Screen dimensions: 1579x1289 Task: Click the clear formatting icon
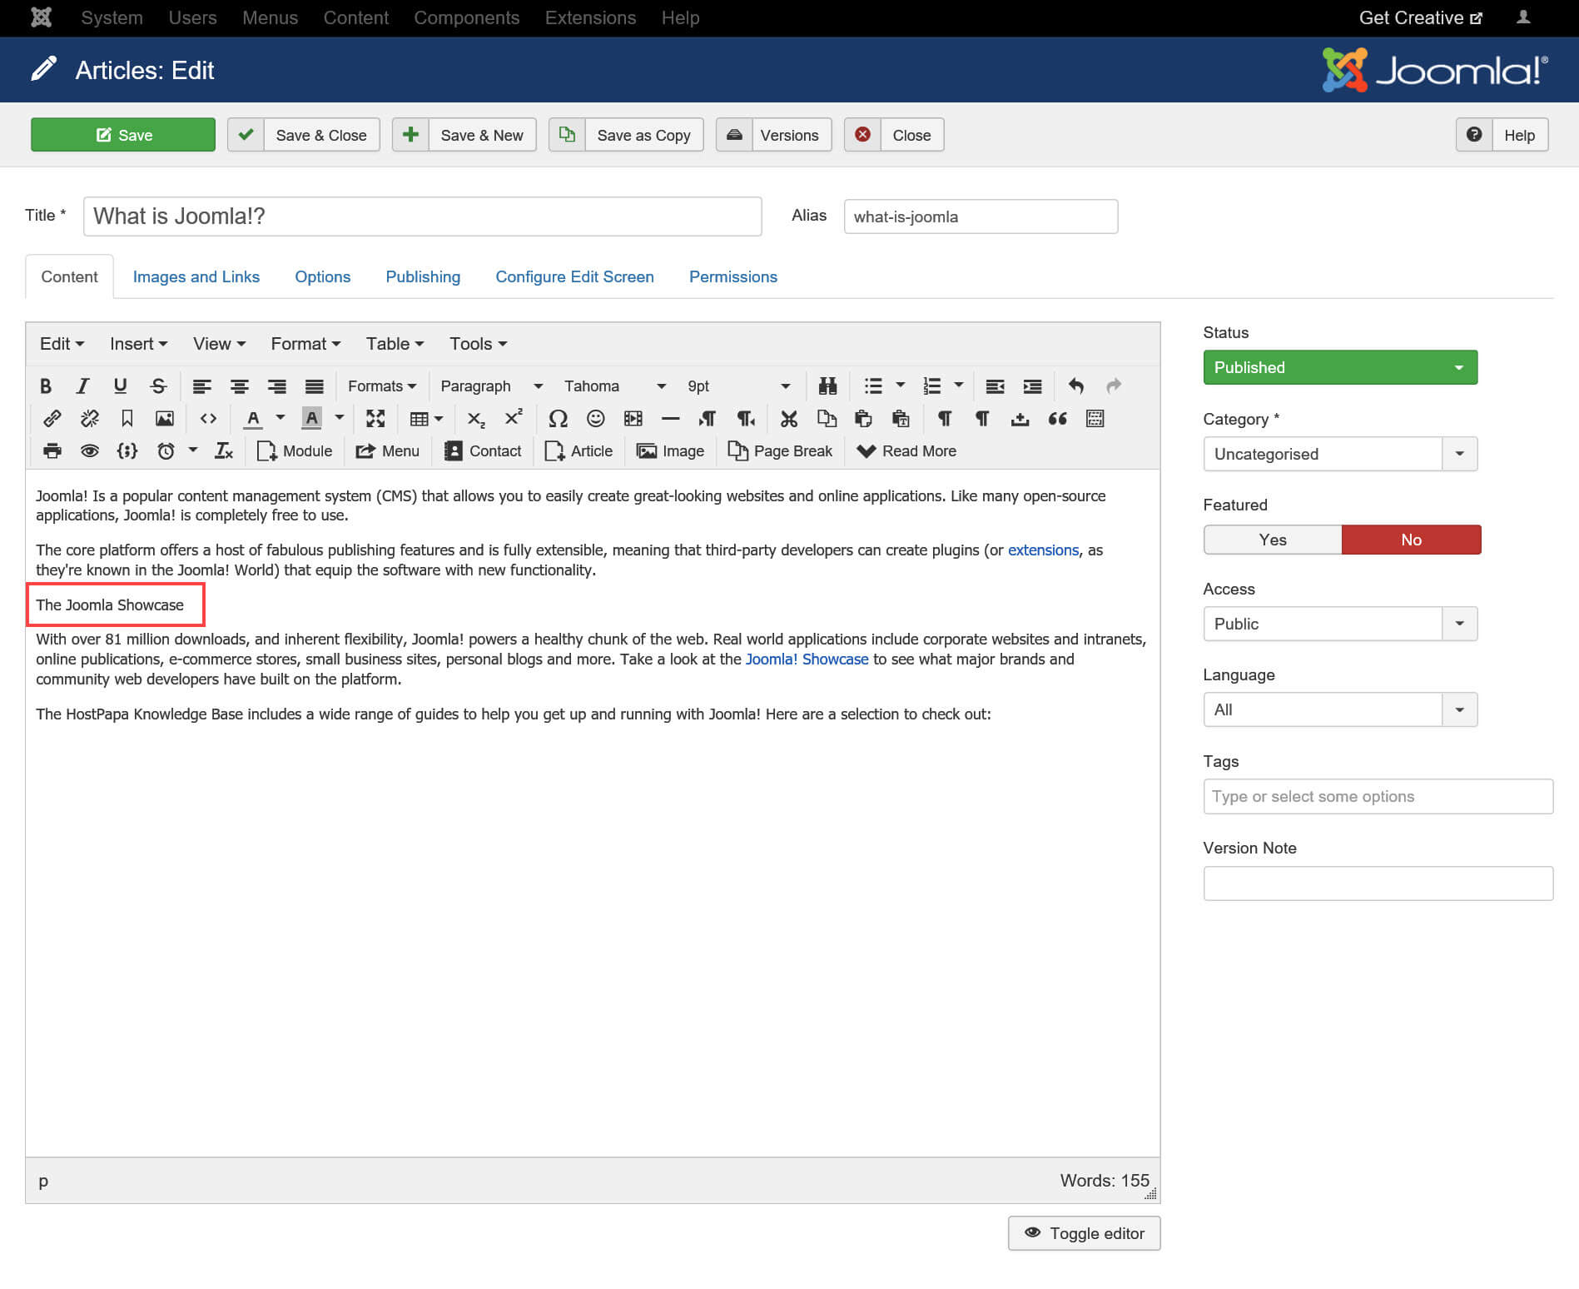[x=224, y=450]
